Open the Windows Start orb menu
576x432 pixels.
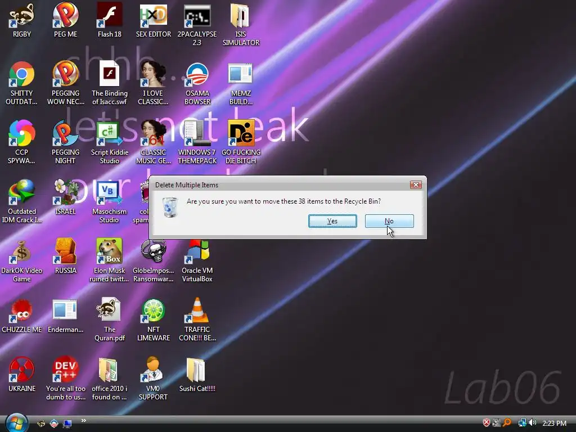click(16, 423)
